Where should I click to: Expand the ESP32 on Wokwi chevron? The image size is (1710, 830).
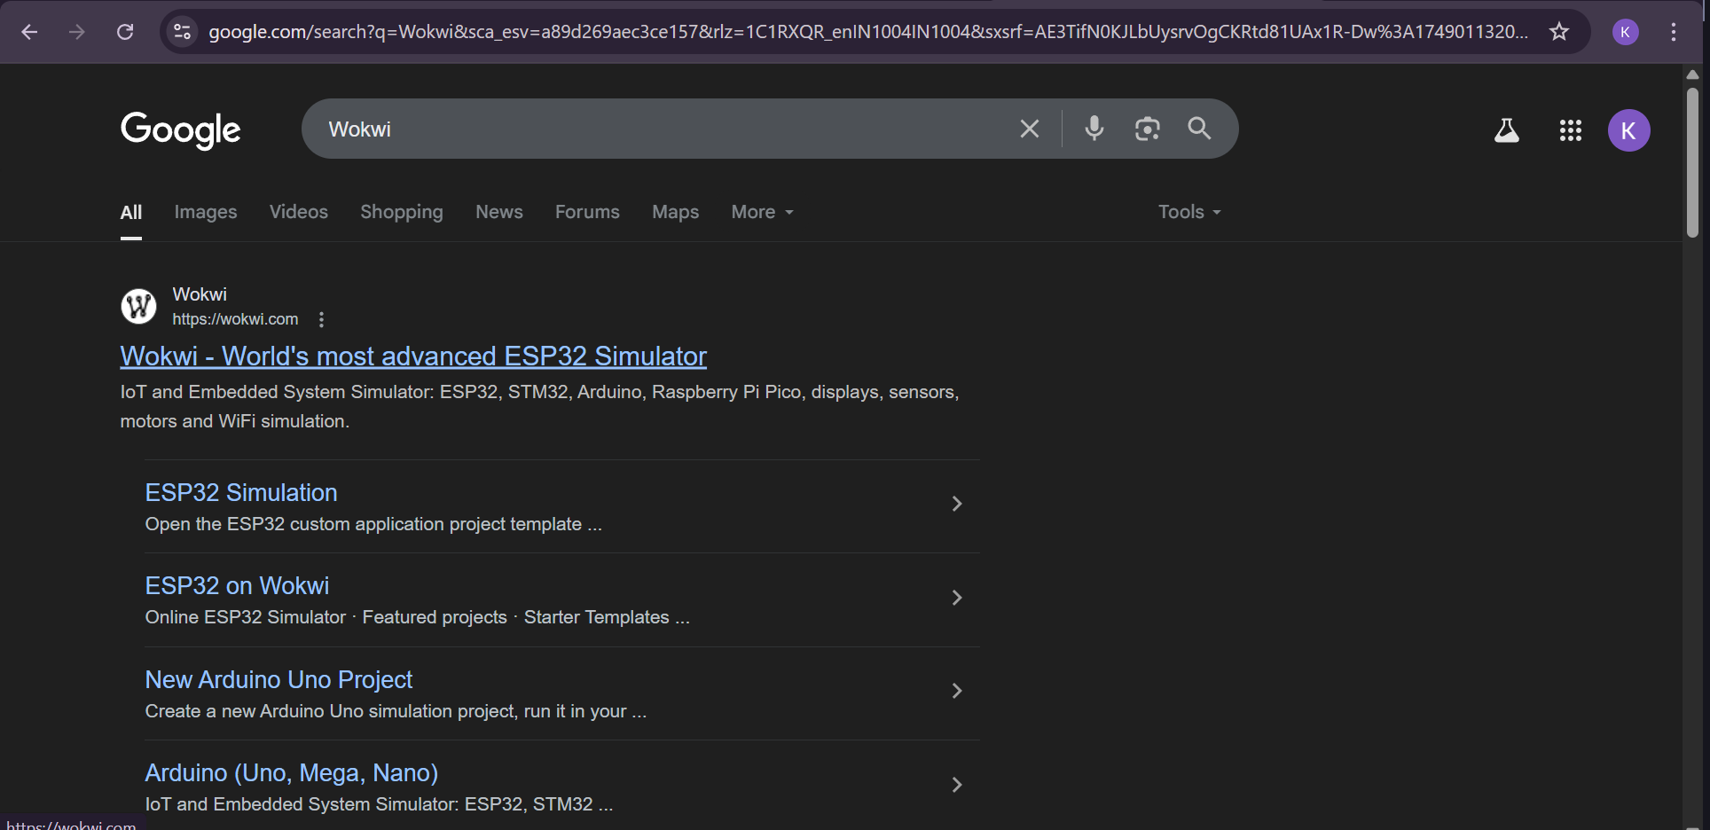click(x=957, y=598)
